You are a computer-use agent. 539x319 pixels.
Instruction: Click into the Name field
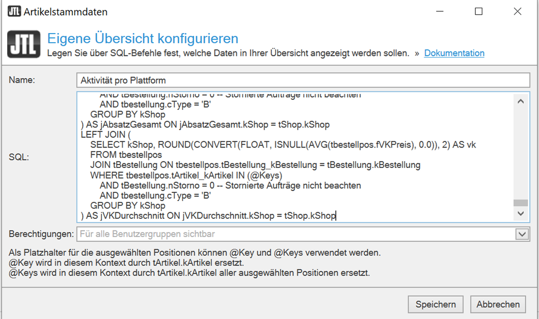point(303,80)
